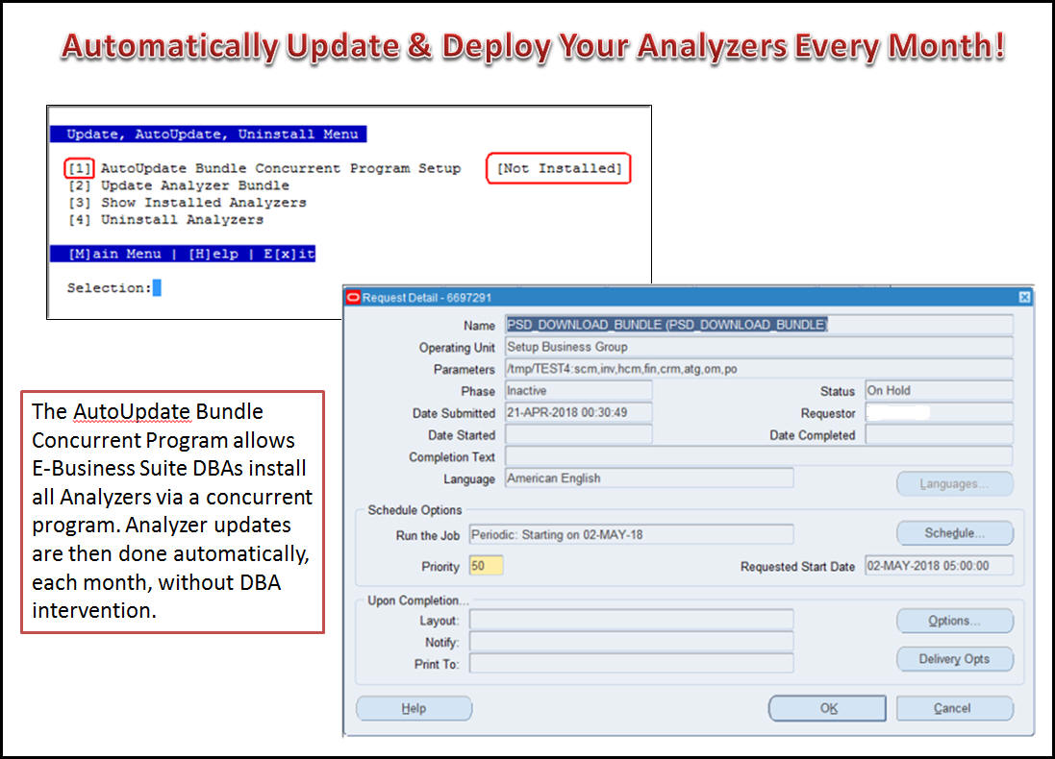Select option [2] Update Analyzer Bundle
The height and width of the screenshot is (759, 1055).
click(x=179, y=185)
